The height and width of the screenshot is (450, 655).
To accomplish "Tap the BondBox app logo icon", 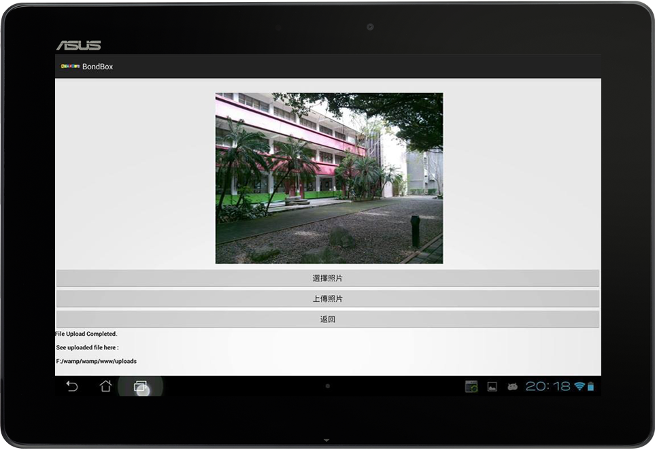I will point(69,67).
